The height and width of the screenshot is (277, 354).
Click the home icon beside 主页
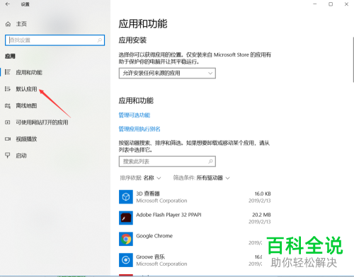click(x=8, y=24)
